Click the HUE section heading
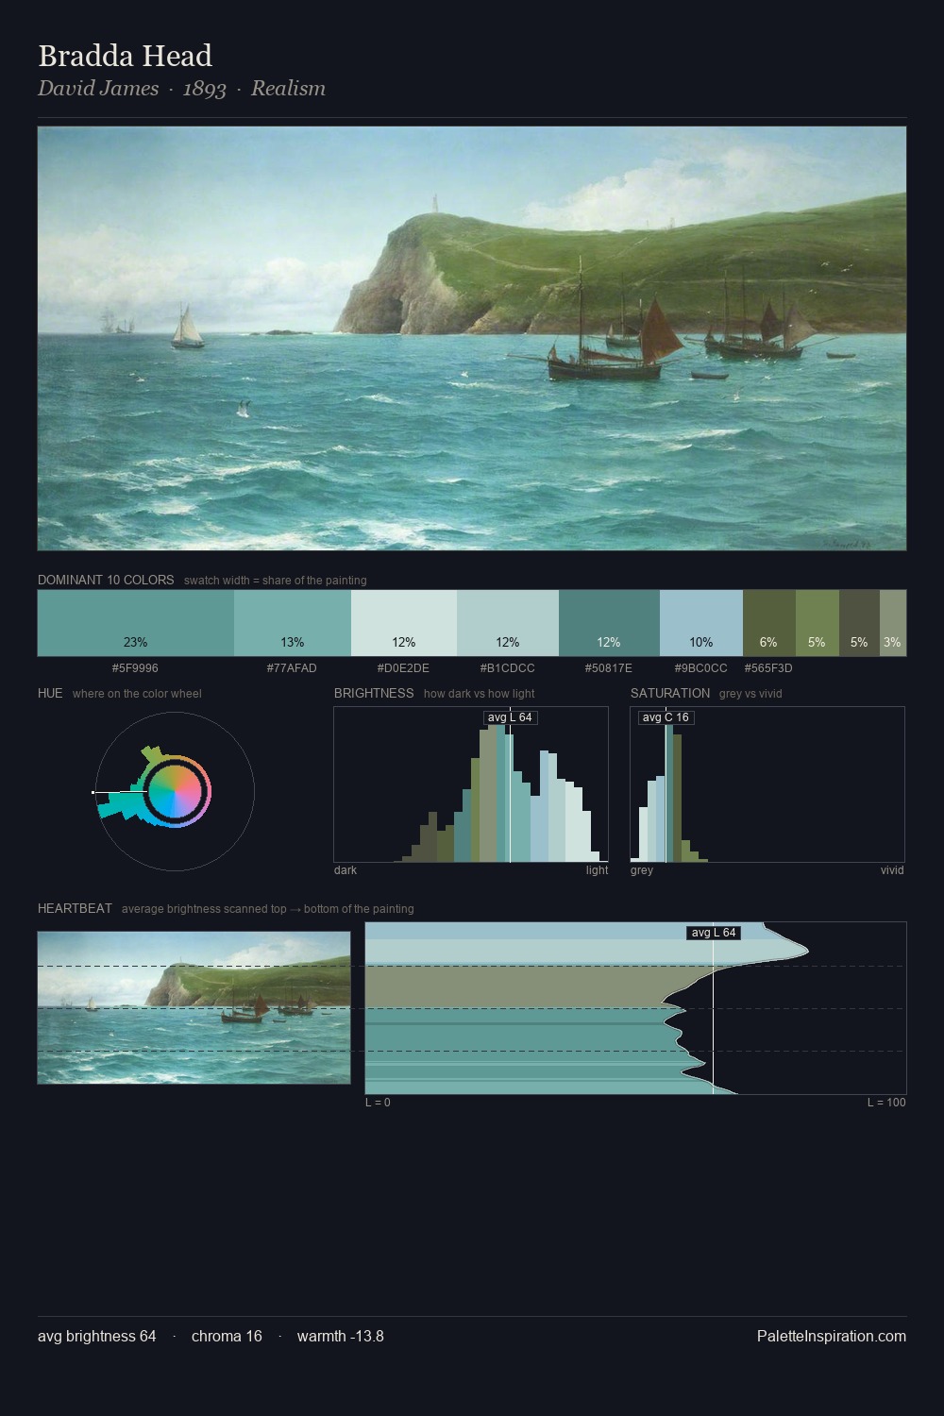944x1416 pixels. coord(50,693)
